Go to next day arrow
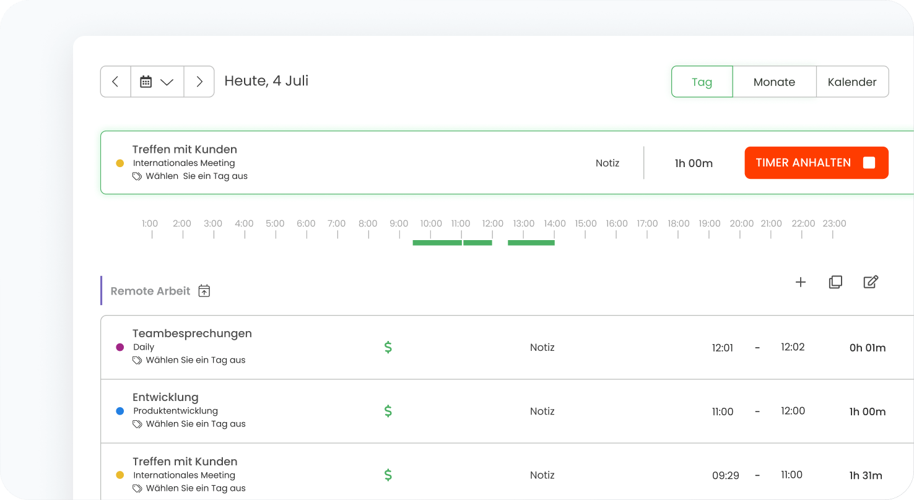 tap(199, 82)
